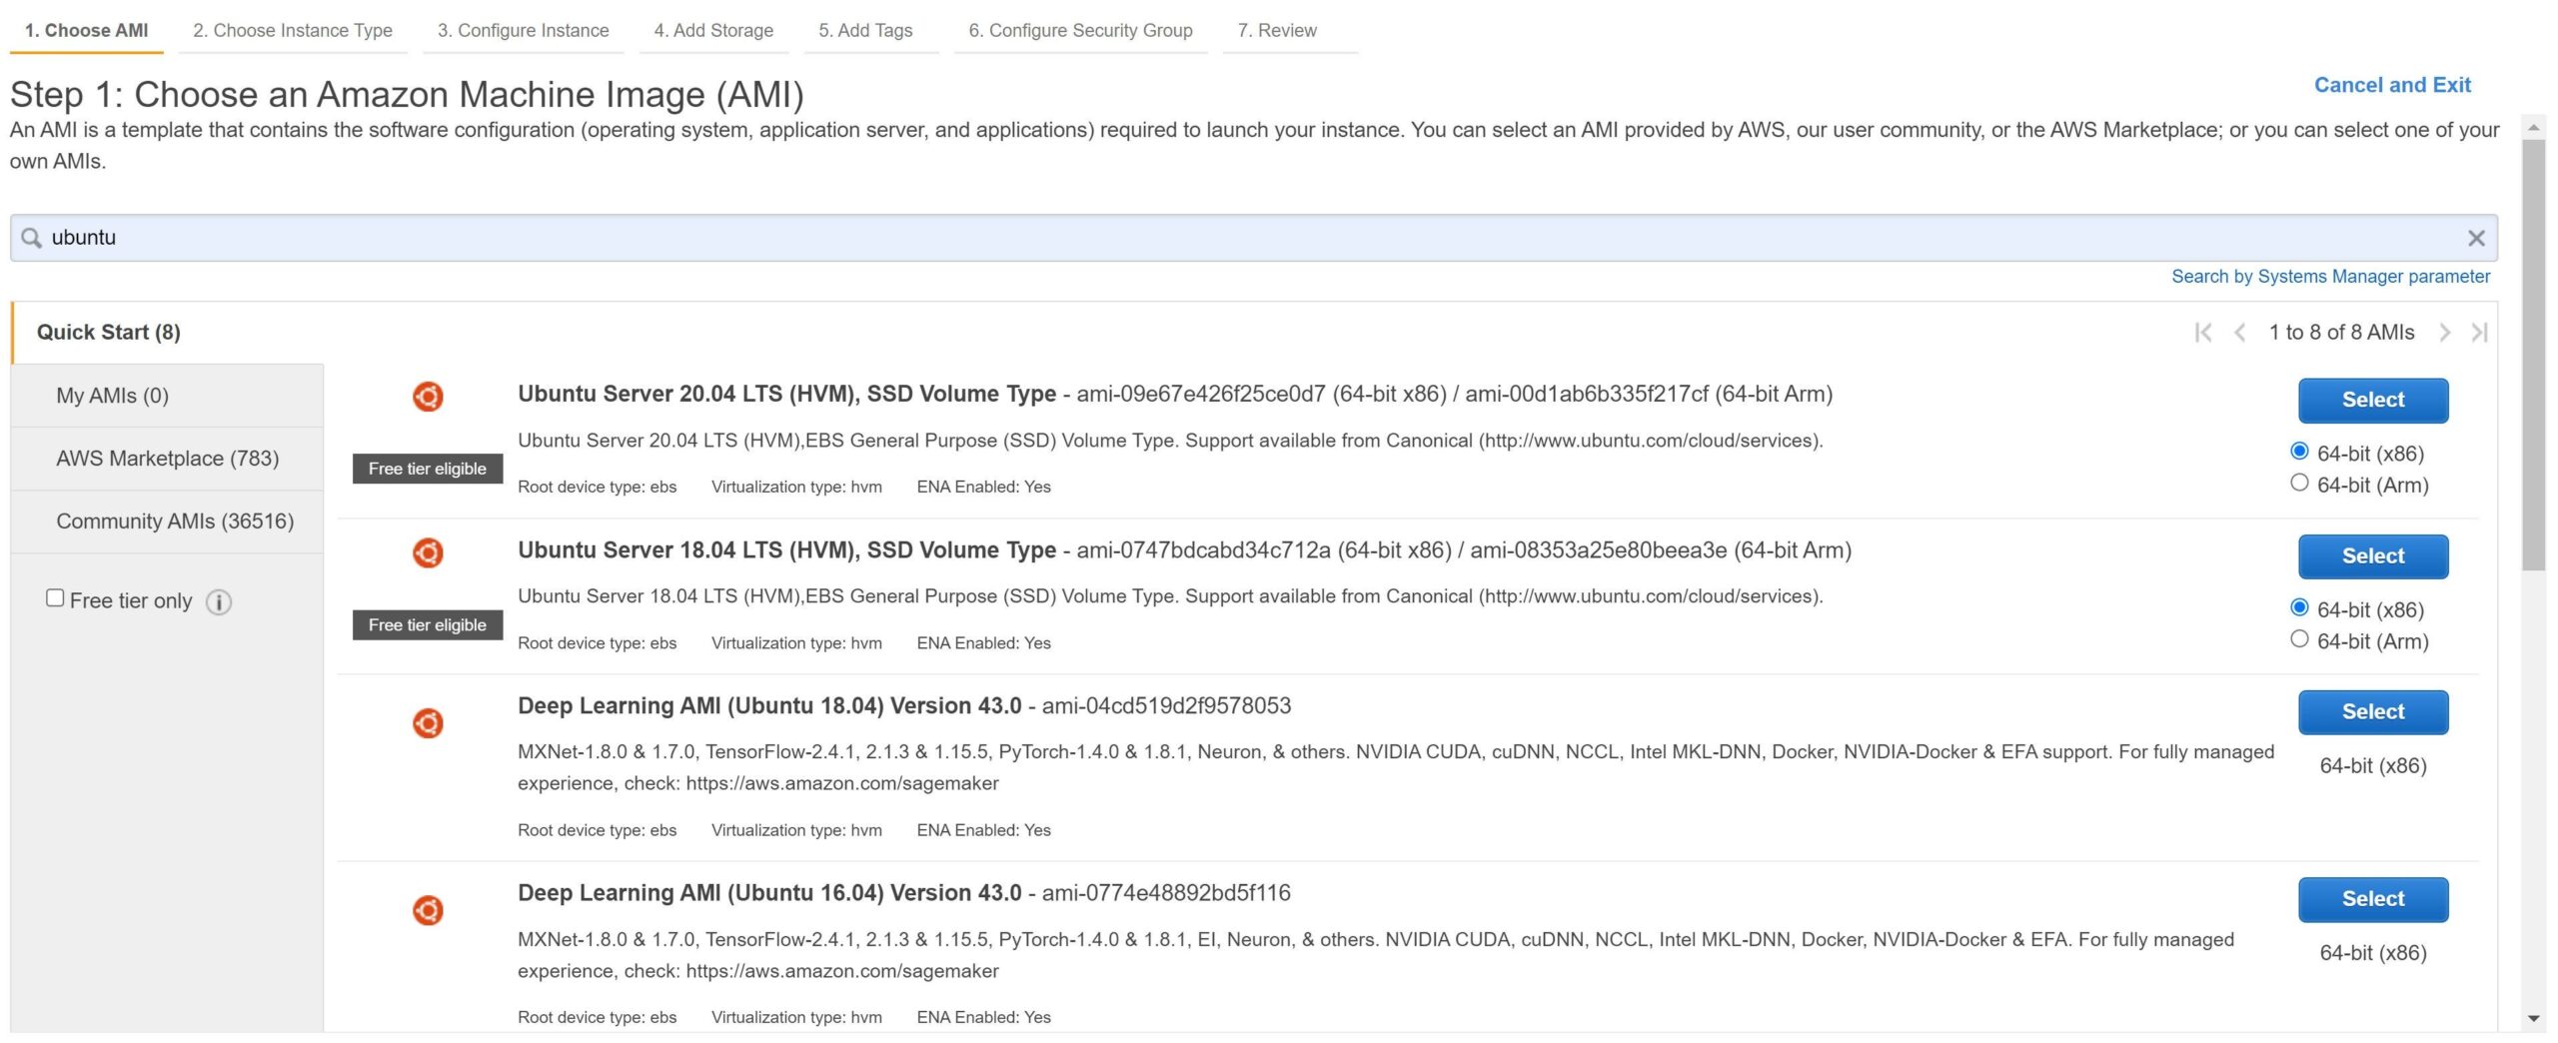The height and width of the screenshot is (1043, 2558).
Task: Click the Cancel and Exit link
Action: point(2391,85)
